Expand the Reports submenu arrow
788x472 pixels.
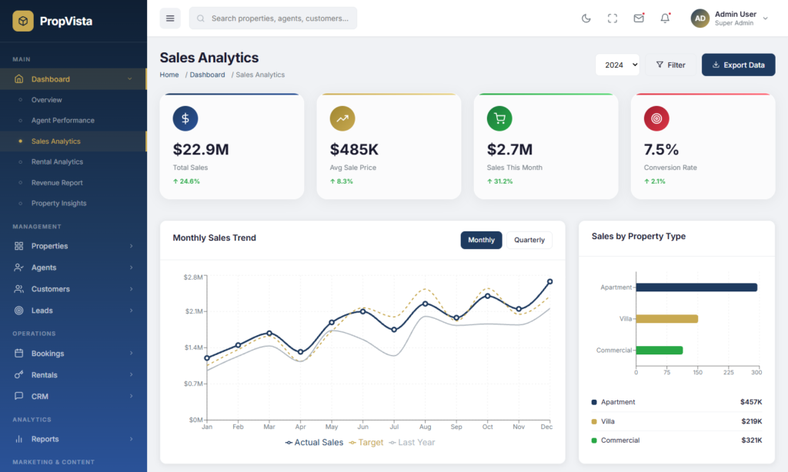[x=131, y=439]
